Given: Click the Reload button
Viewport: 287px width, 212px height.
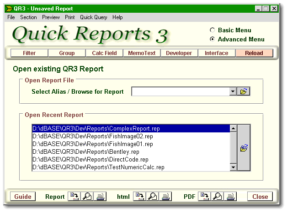Looking at the screenshot, I should tap(254, 53).
